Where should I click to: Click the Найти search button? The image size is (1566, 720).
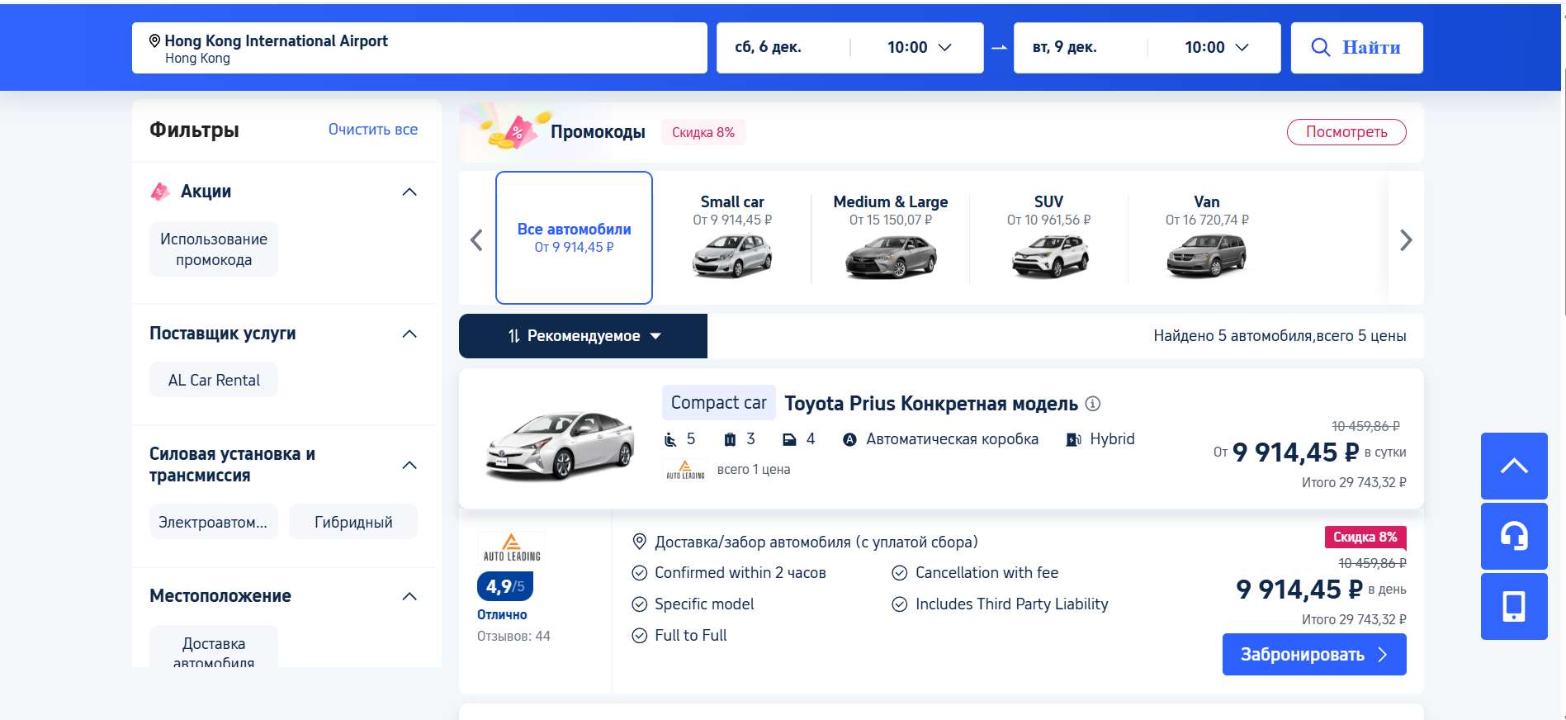[1356, 48]
